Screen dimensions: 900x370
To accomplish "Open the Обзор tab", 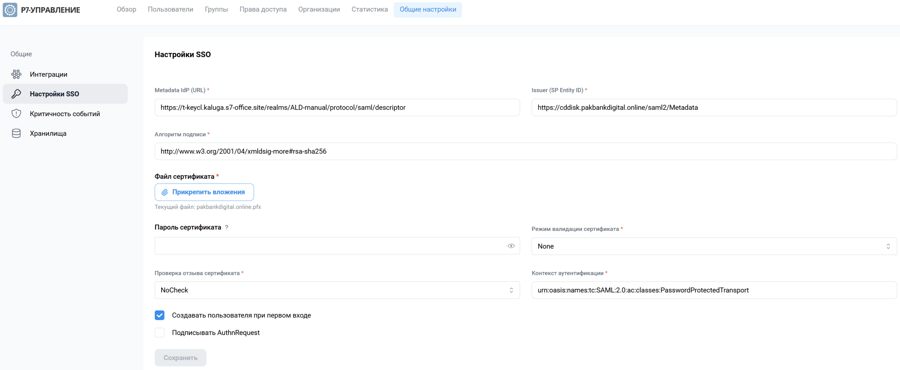I will [x=127, y=9].
